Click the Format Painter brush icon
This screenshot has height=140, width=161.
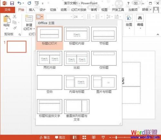pyautogui.click(x=15, y=28)
